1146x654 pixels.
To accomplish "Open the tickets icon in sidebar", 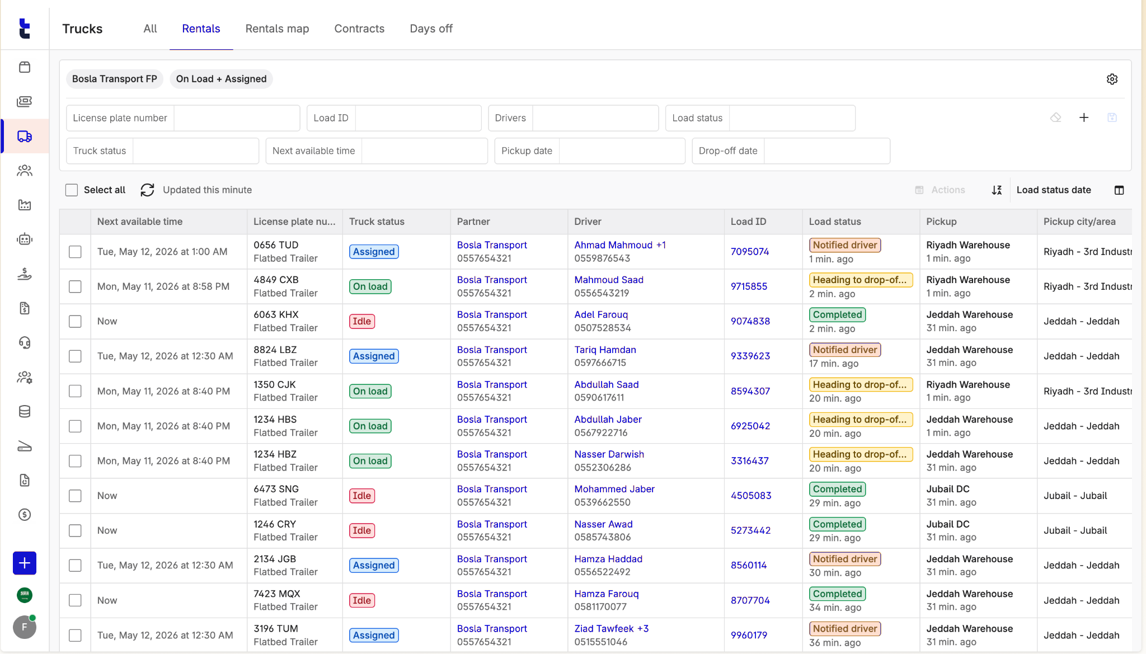I will coord(25,101).
